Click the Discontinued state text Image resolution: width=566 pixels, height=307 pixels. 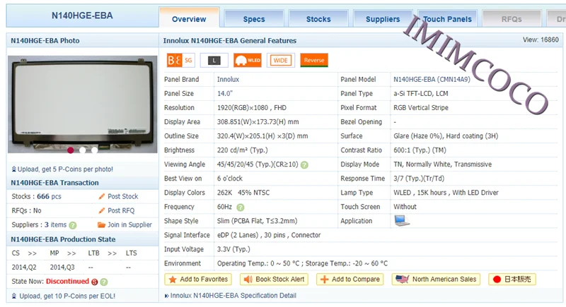click(67, 282)
